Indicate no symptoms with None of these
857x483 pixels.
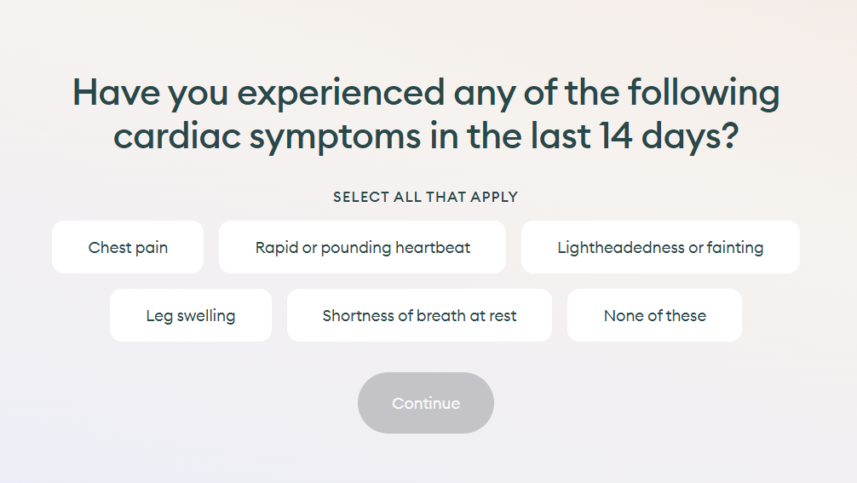click(654, 316)
